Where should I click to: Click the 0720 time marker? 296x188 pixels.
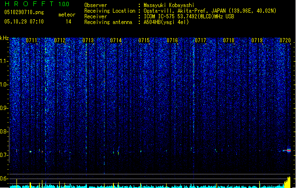click(x=285, y=40)
